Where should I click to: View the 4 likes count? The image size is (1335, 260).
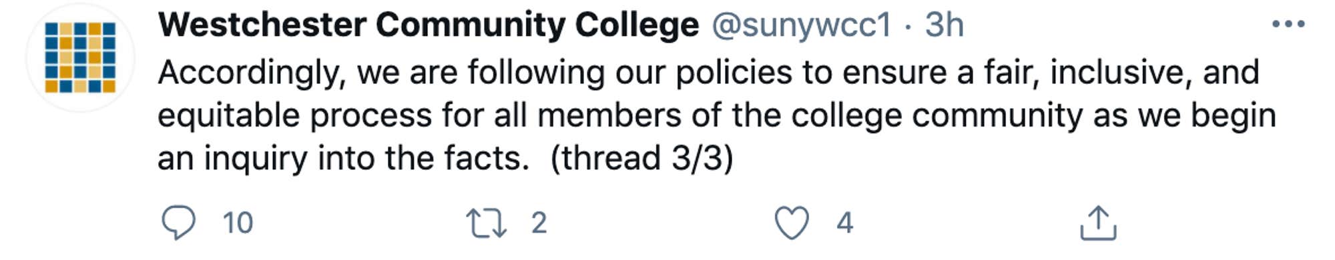(845, 223)
